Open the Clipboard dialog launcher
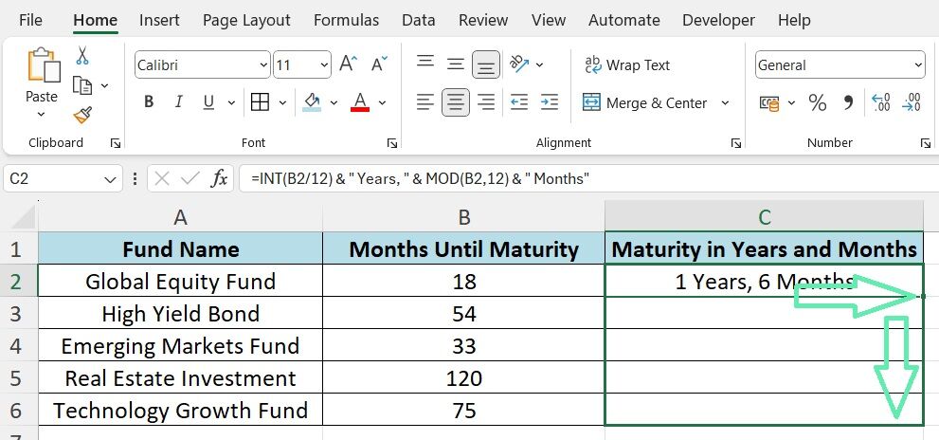Image resolution: width=939 pixels, height=440 pixels. coord(116,143)
